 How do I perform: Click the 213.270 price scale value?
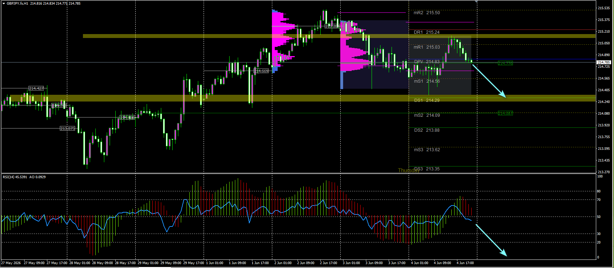click(604, 172)
